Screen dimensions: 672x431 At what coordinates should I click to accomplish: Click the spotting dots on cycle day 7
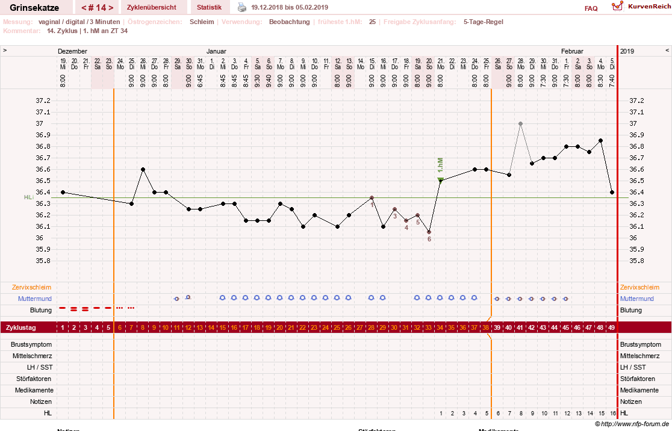pos(131,308)
